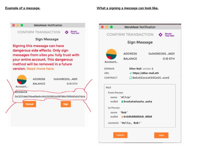Select the account avatar in left window
This screenshot has width=206, height=148.
click(22, 80)
